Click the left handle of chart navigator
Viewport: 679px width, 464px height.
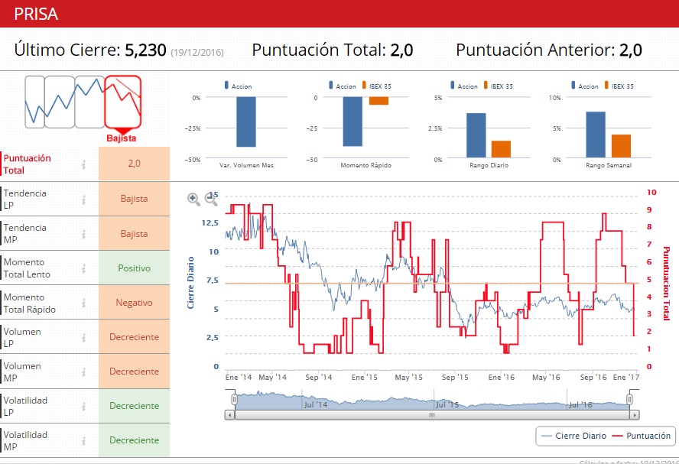point(234,399)
